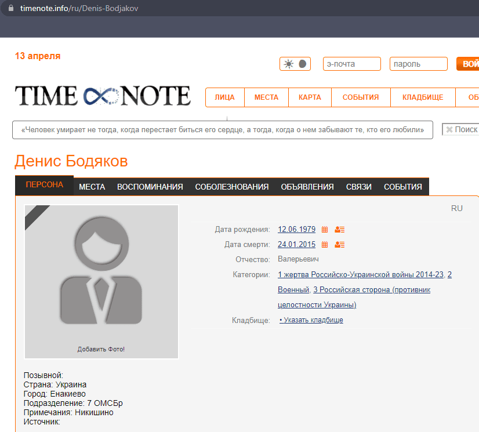This screenshot has width=479, height=432.
Task: Click the padlock icon in address bar
Action: tap(11, 8)
